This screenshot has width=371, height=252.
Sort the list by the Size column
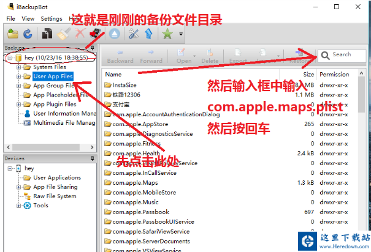tap(308, 75)
